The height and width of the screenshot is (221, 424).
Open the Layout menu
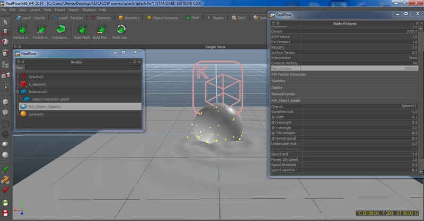[x=34, y=10]
